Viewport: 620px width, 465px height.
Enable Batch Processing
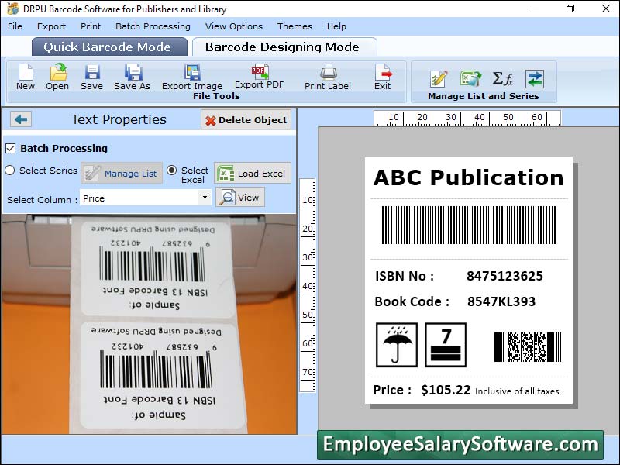[11, 149]
